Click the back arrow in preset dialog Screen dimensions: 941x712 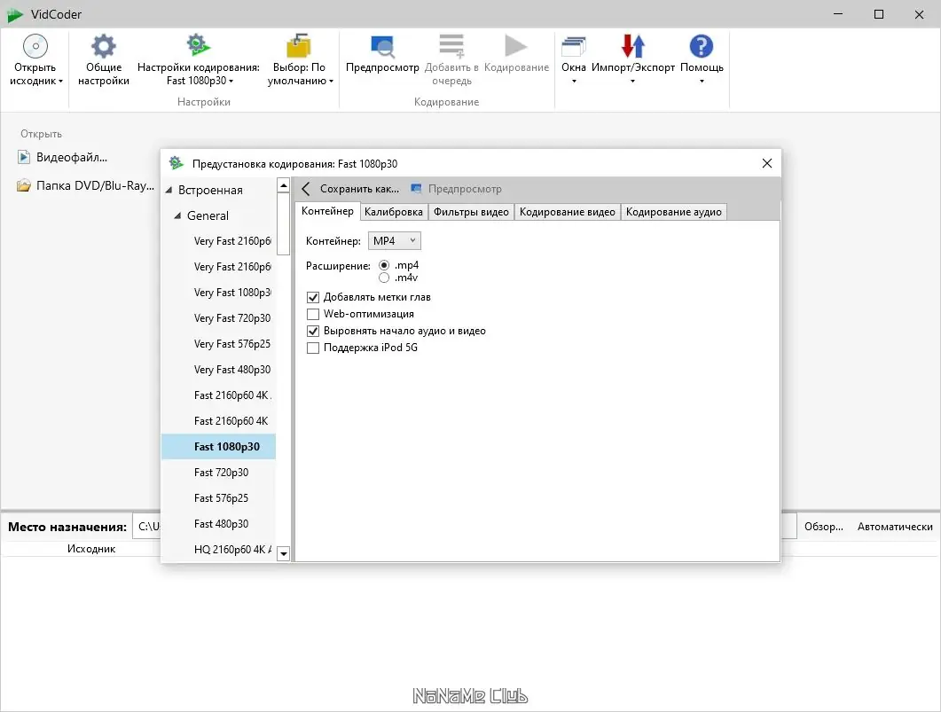[306, 189]
